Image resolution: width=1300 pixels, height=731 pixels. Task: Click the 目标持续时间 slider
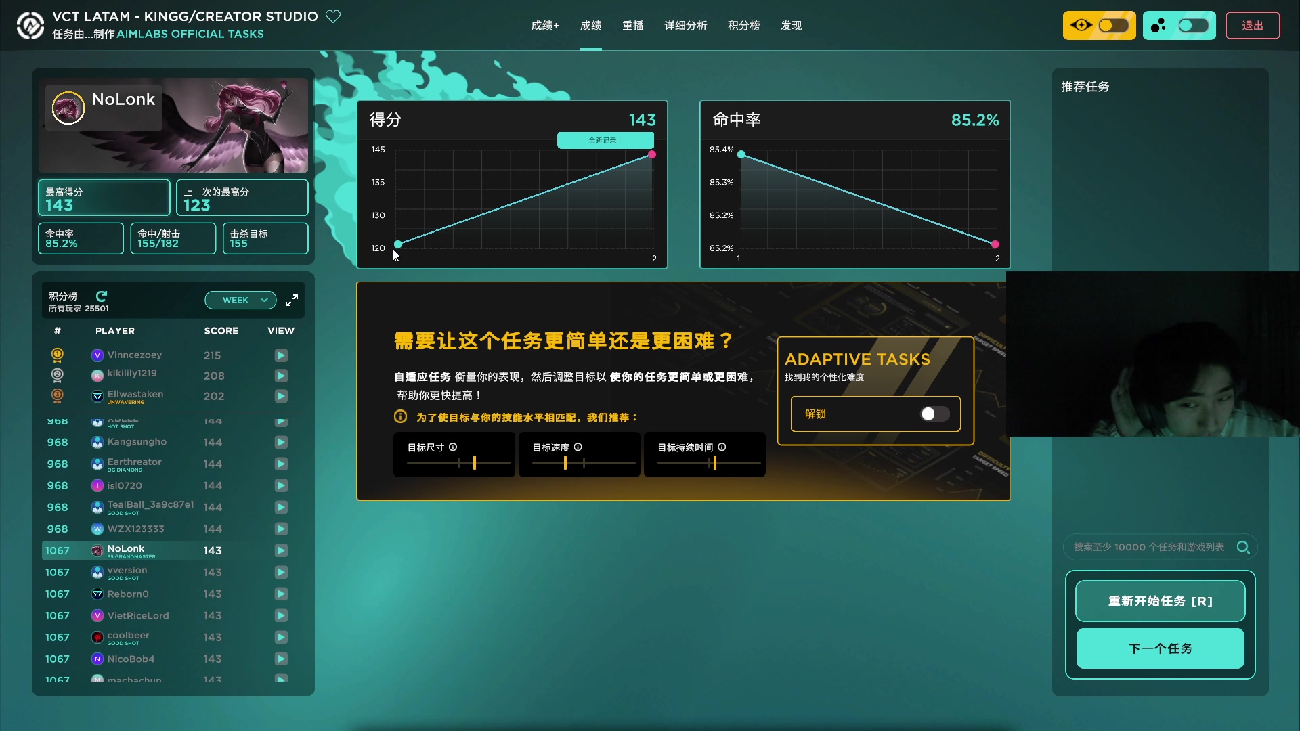pyautogui.click(x=709, y=463)
